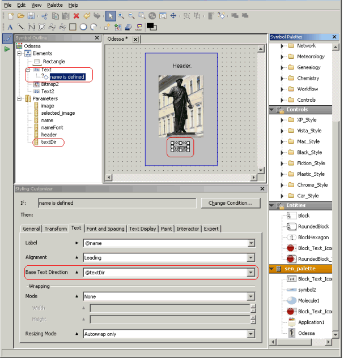Click the New document toolbar icon
The height and width of the screenshot is (358, 344).
coord(10,16)
